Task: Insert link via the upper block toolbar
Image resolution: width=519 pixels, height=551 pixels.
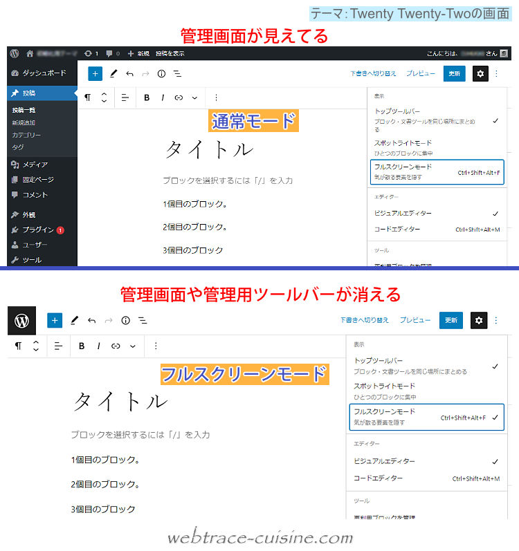Action: tap(179, 97)
